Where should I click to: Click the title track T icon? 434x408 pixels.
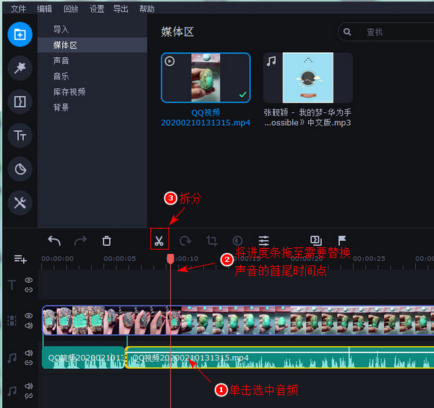click(x=12, y=285)
